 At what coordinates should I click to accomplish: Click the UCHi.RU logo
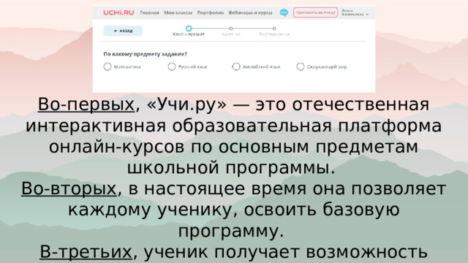118,12
